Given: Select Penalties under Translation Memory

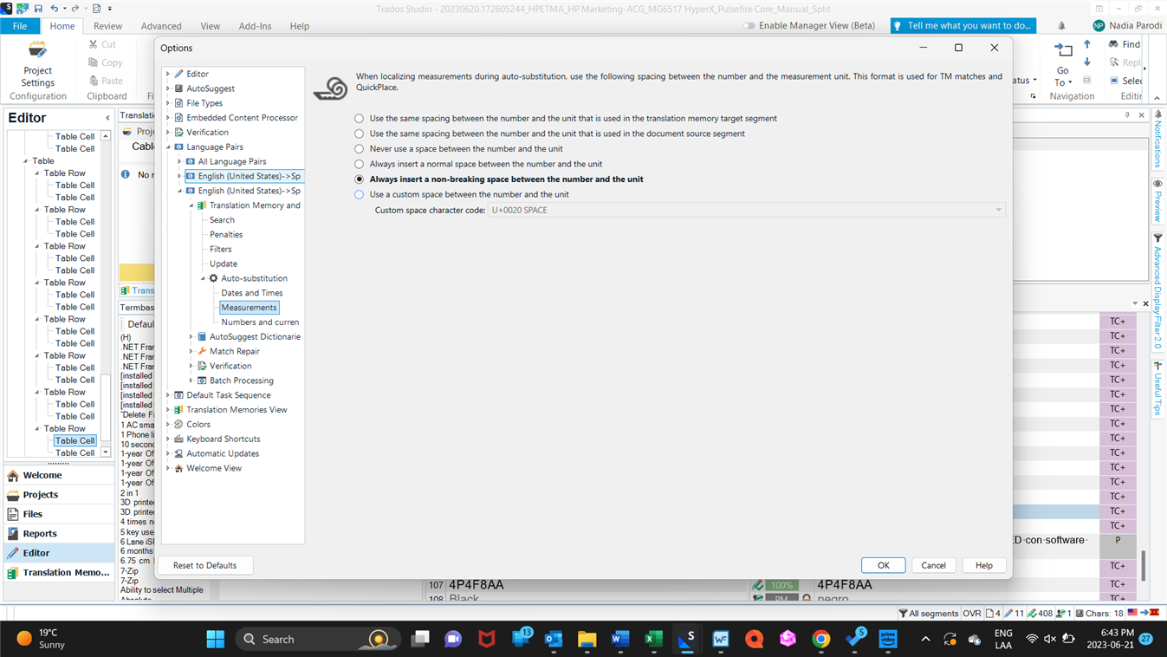Looking at the screenshot, I should click(225, 234).
